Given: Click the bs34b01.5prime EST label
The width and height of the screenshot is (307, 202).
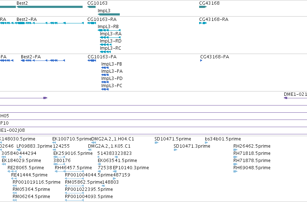Looking at the screenshot, I should point(223,139).
